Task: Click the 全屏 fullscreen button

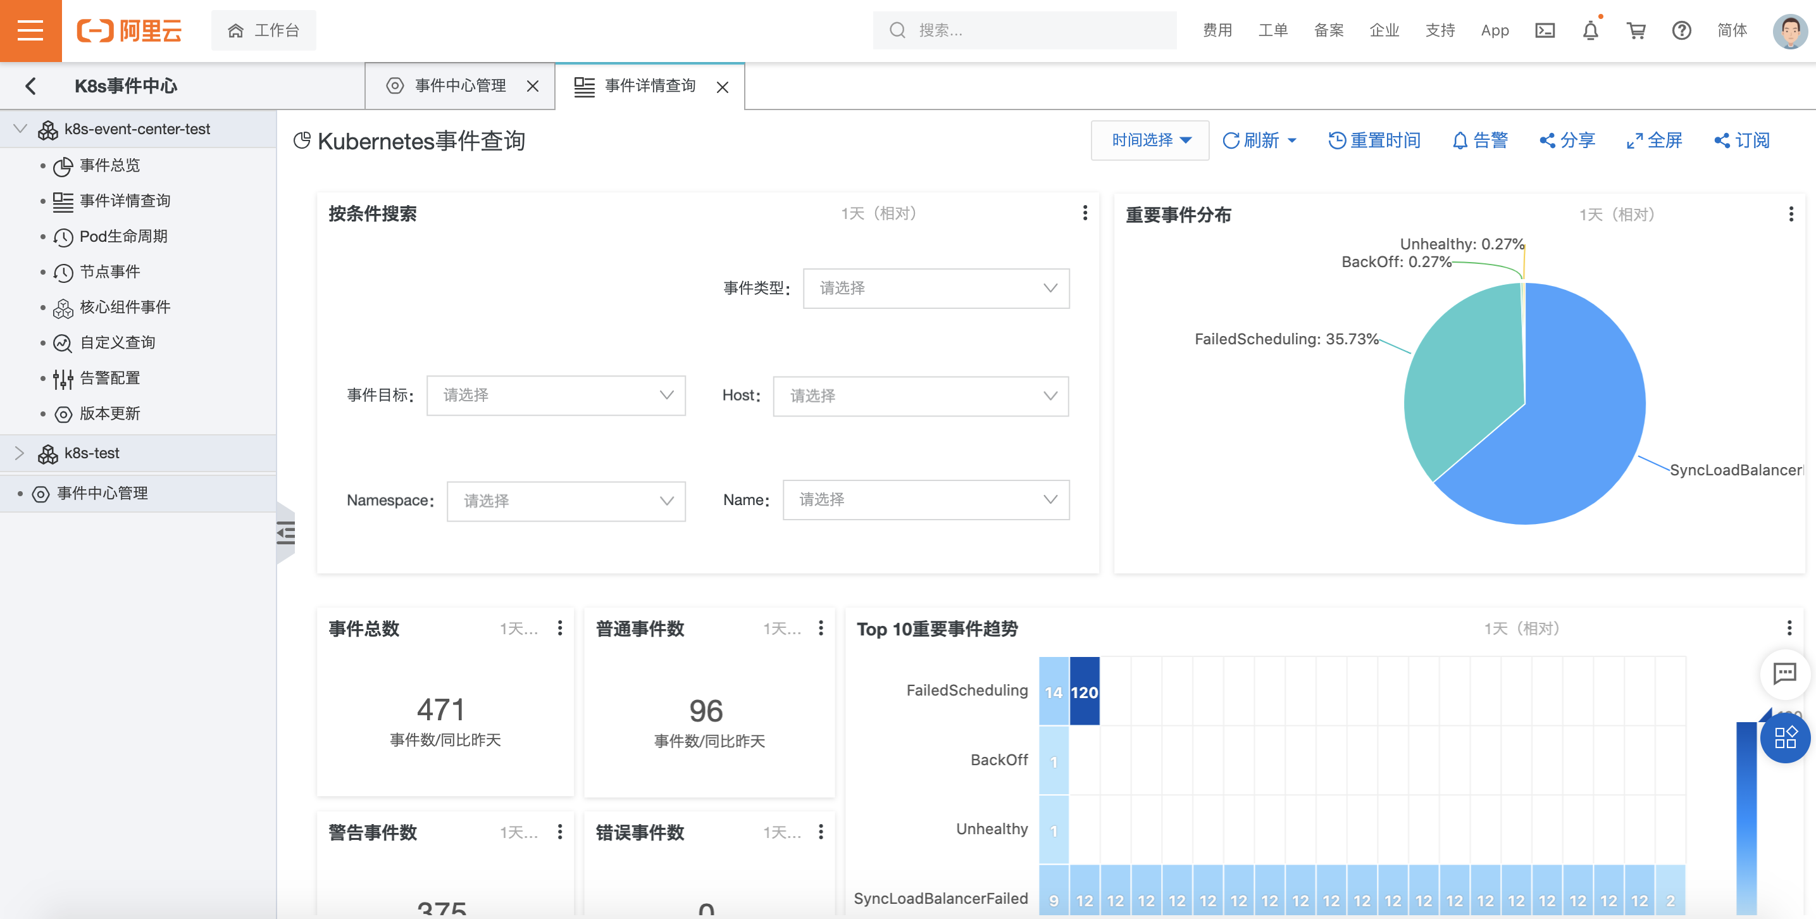Action: coord(1654,141)
